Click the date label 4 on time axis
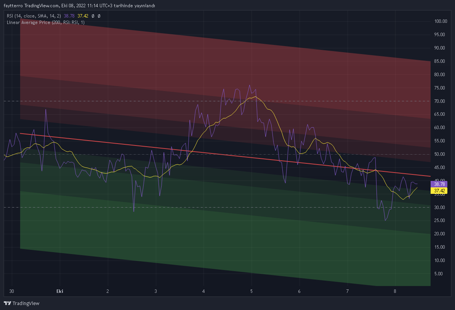455x310 pixels. coord(203,291)
